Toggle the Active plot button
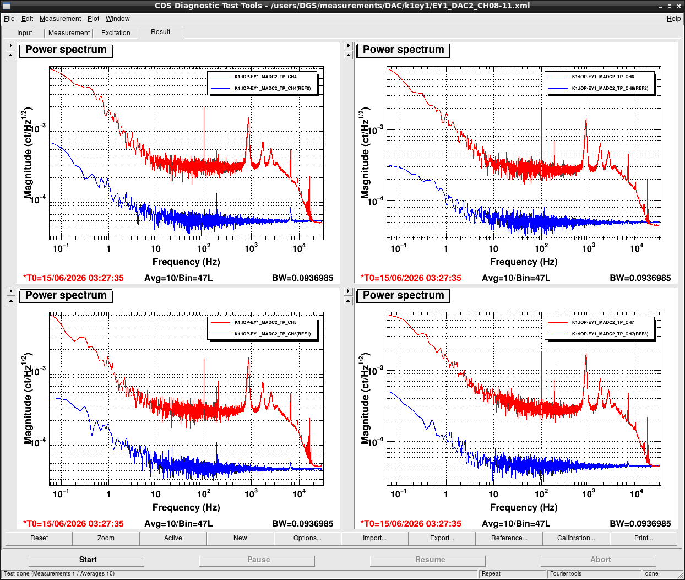This screenshot has width=685, height=580. tap(173, 538)
